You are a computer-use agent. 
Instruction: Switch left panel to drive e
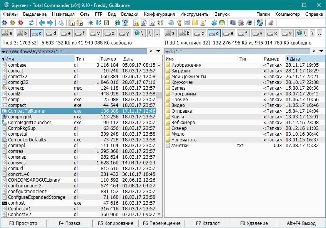pyautogui.click(x=66, y=33)
